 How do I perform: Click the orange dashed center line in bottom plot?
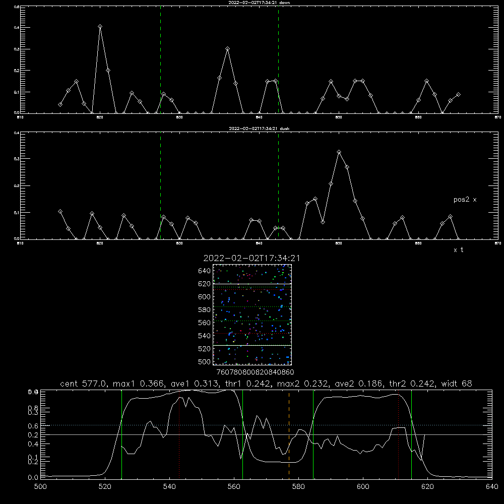pyautogui.click(x=289, y=434)
